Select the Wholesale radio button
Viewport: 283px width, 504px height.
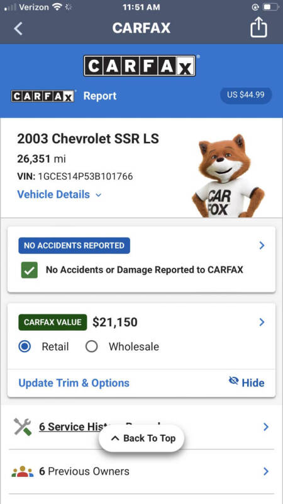tap(91, 346)
